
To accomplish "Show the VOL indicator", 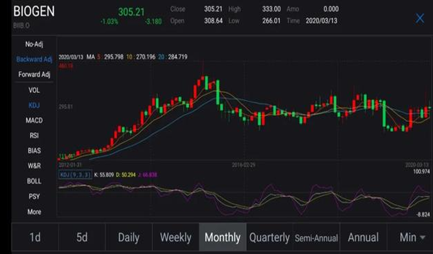I will click(34, 90).
